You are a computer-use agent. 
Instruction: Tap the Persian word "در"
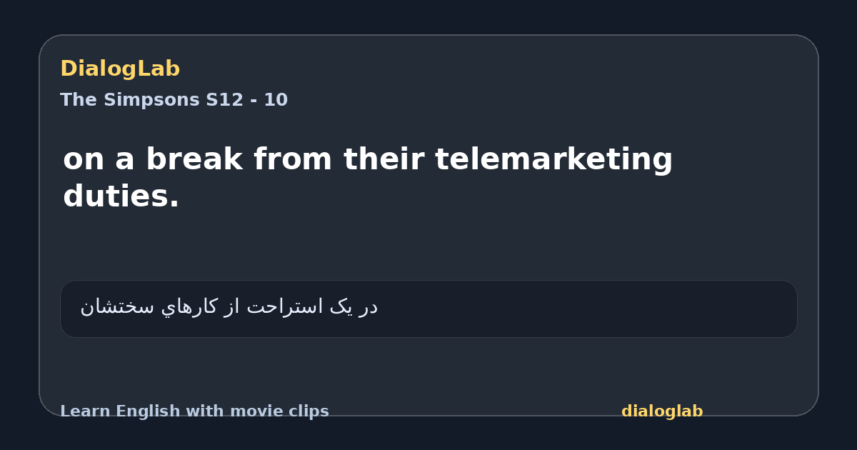point(368,307)
